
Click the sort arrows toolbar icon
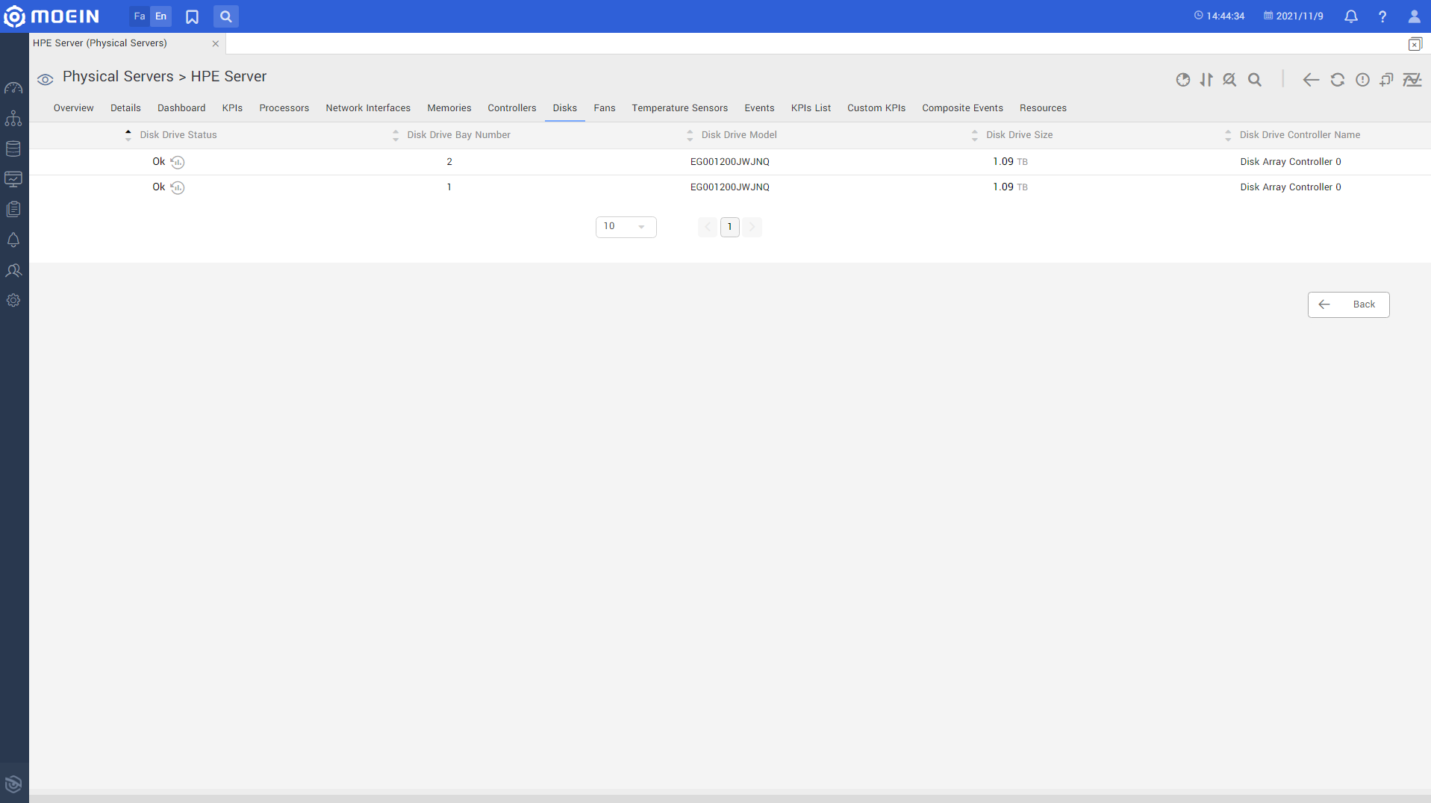click(1206, 80)
